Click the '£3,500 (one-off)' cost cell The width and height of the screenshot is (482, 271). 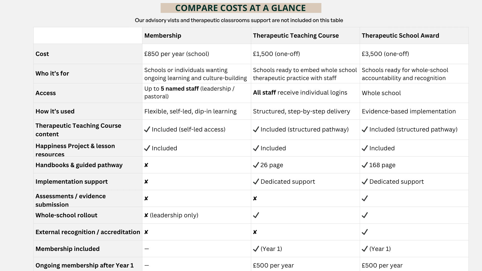[x=385, y=54]
